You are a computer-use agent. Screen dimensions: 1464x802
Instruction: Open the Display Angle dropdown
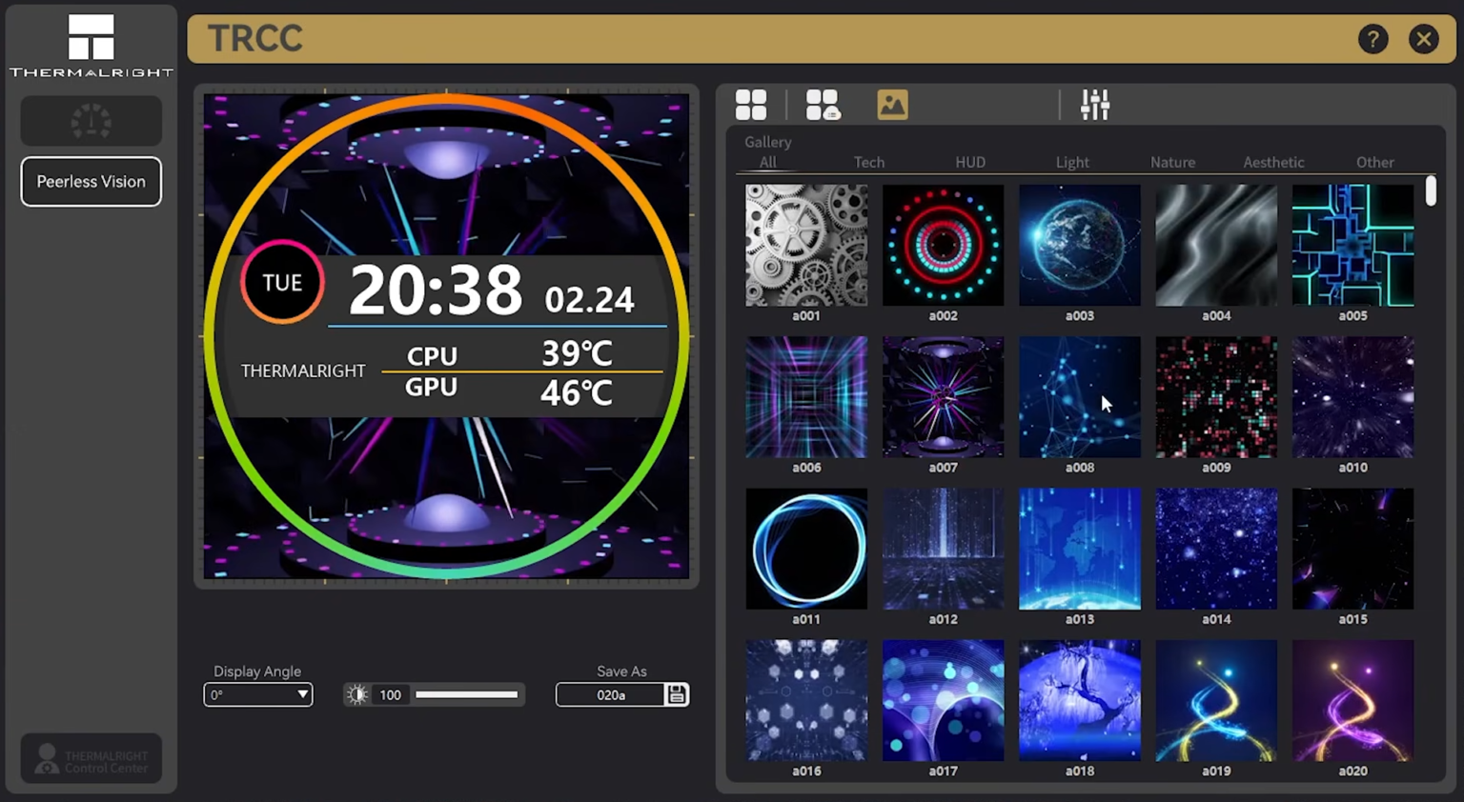click(x=257, y=694)
